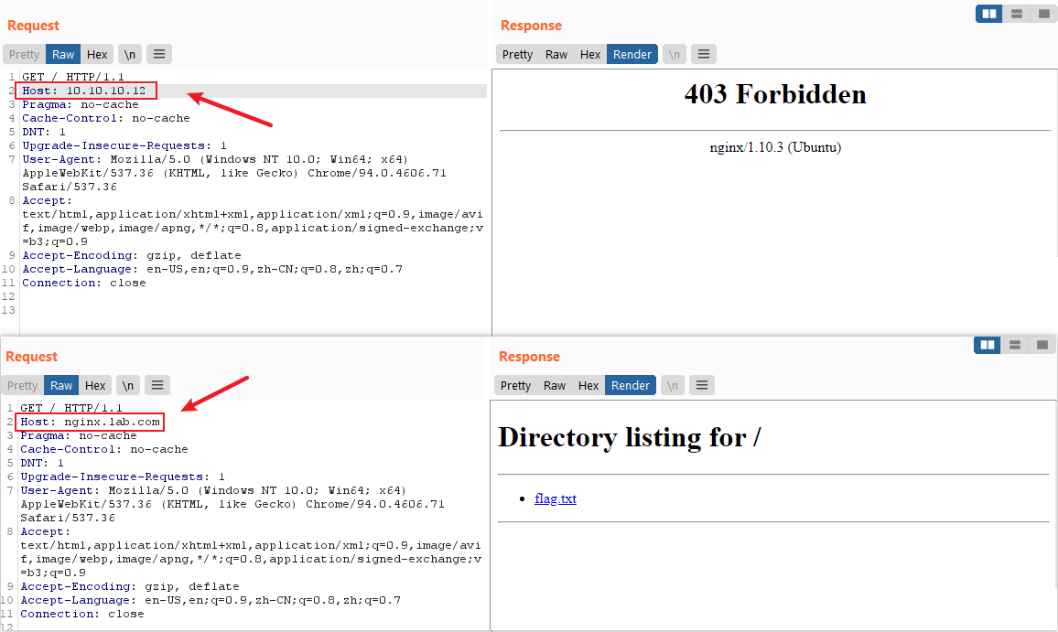
Task: Select side-by-side layout icon in bottom panel
Action: [x=988, y=345]
